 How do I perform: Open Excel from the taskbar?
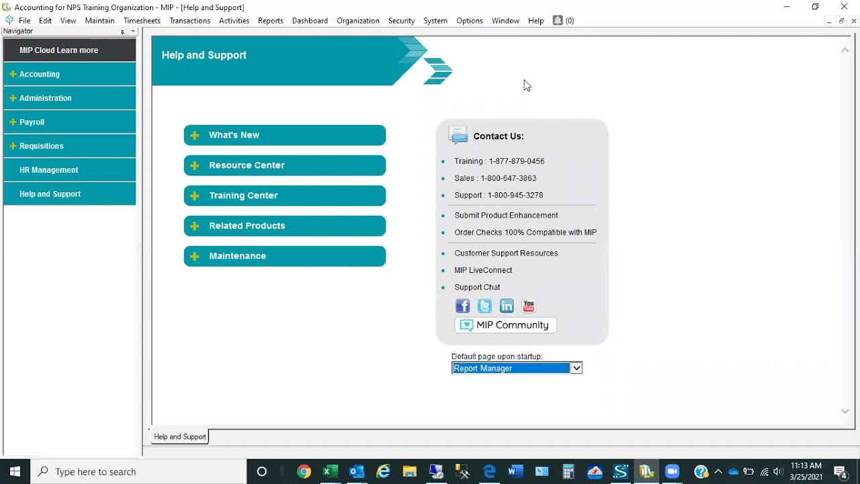point(330,471)
